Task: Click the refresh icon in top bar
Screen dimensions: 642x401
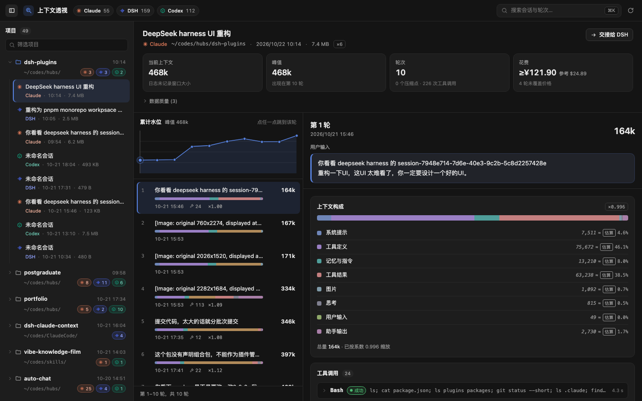Action: (x=630, y=11)
